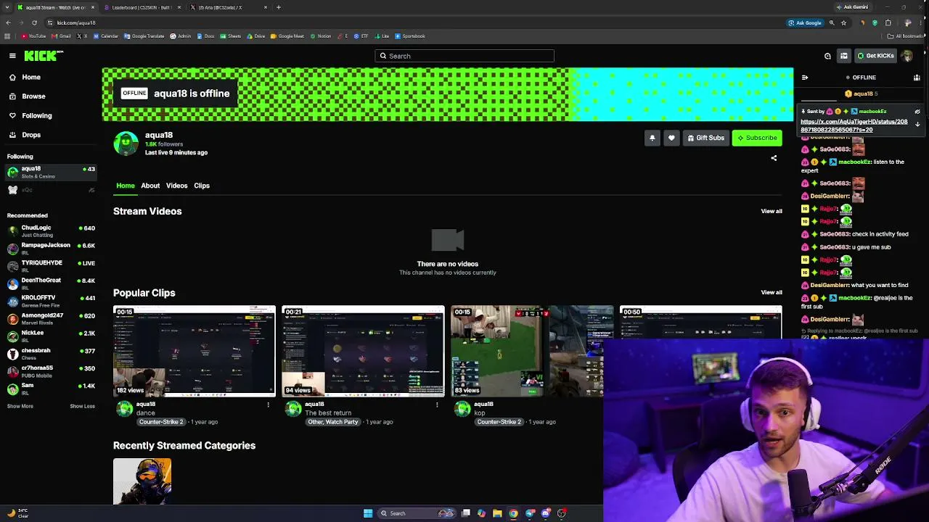Collapse the chat panel using the arrow icon

tap(804, 78)
